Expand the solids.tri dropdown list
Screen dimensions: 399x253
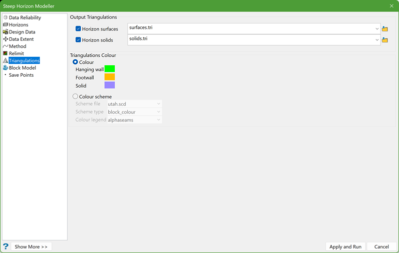tap(377, 40)
